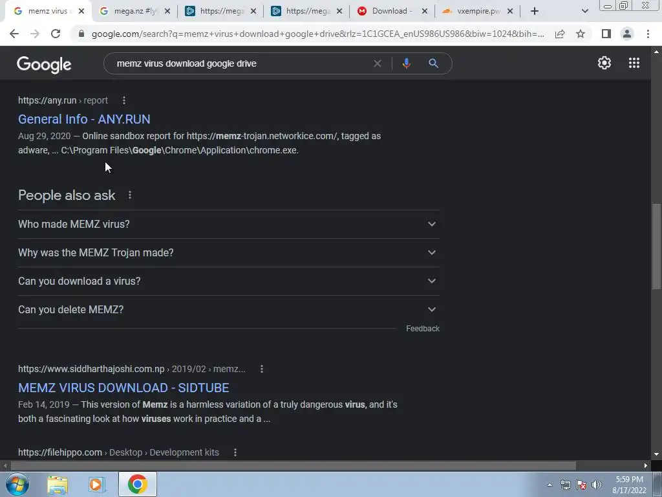Open Chrome profile avatar
The width and height of the screenshot is (662, 497).
point(627,34)
